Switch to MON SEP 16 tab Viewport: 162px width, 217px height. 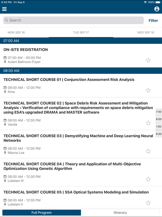(x=16, y=32)
